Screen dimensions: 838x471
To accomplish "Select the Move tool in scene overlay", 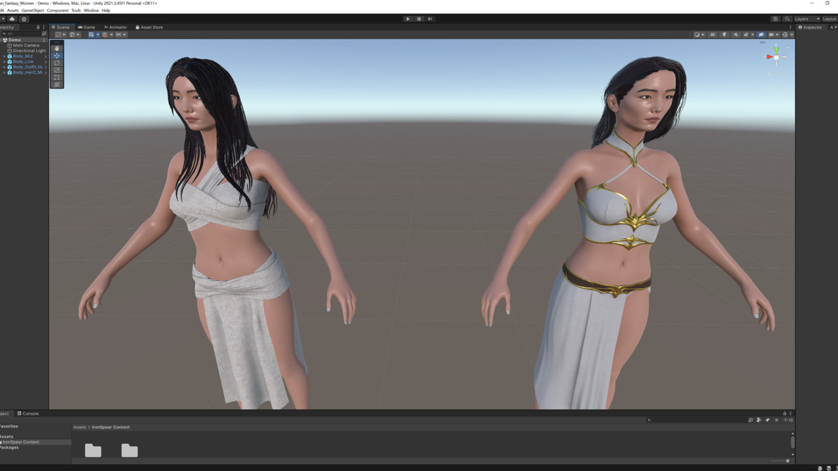I will 57,55.
